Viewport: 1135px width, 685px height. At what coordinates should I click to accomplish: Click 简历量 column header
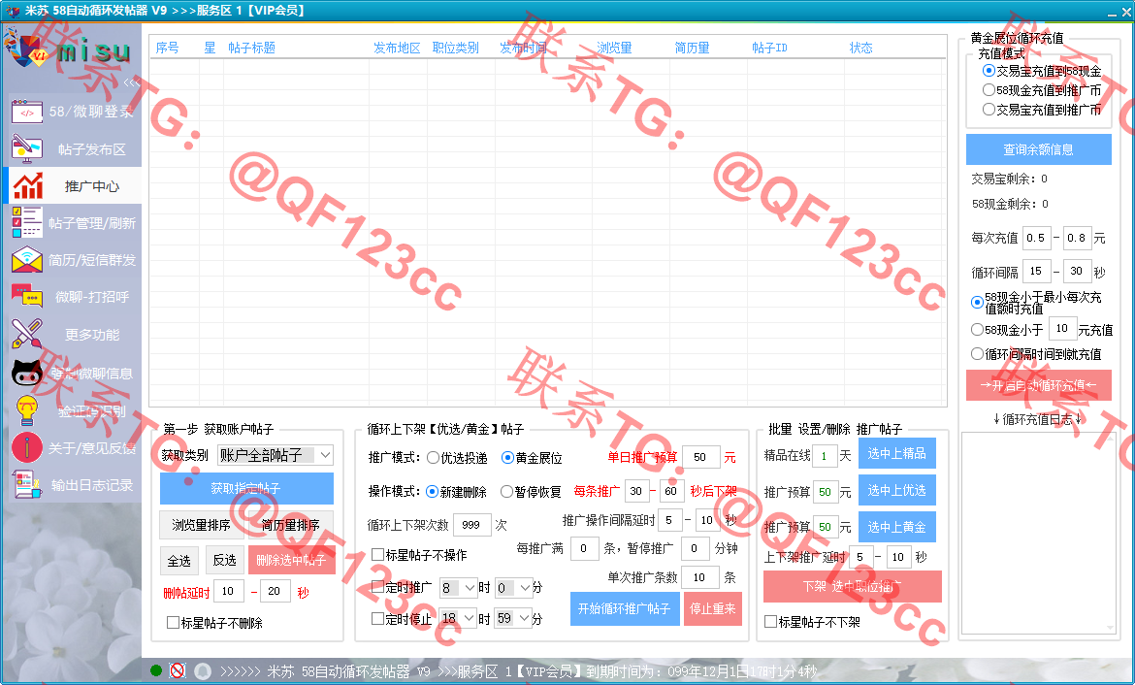pyautogui.click(x=692, y=48)
